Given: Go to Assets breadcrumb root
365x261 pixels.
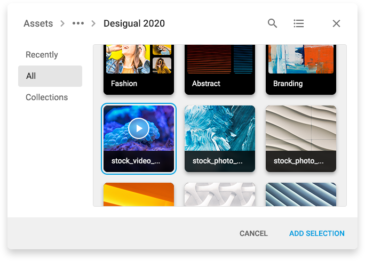Looking at the screenshot, I should [38, 23].
